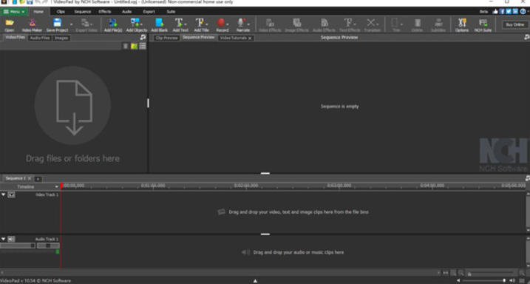This screenshot has height=284, width=530.
Task: Collapse Audio Track 1 with the triangle
Action: (x=4, y=239)
